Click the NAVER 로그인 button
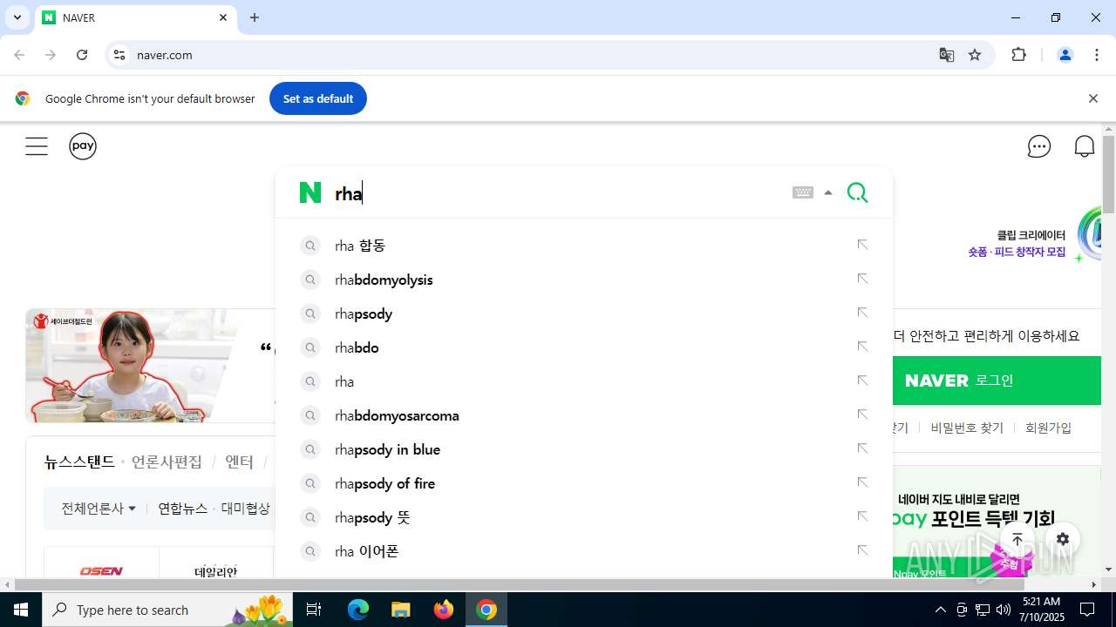1116x627 pixels. pos(996,381)
